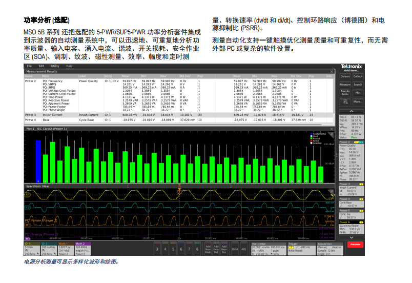Close the Measurement Results panel
Image resolution: width=412 pixels, height=283 pixels.
pos(332,71)
